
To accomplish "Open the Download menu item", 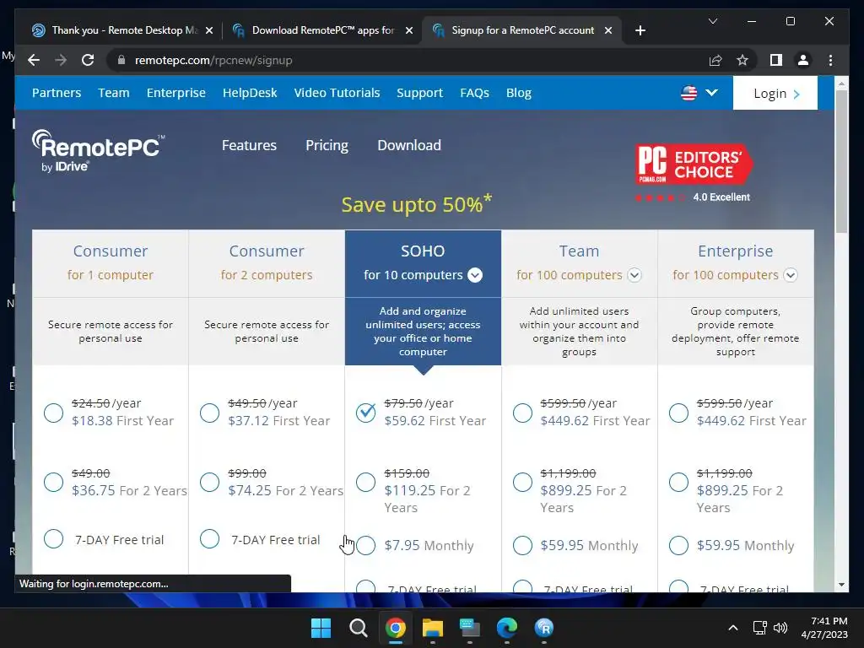I will (x=409, y=145).
